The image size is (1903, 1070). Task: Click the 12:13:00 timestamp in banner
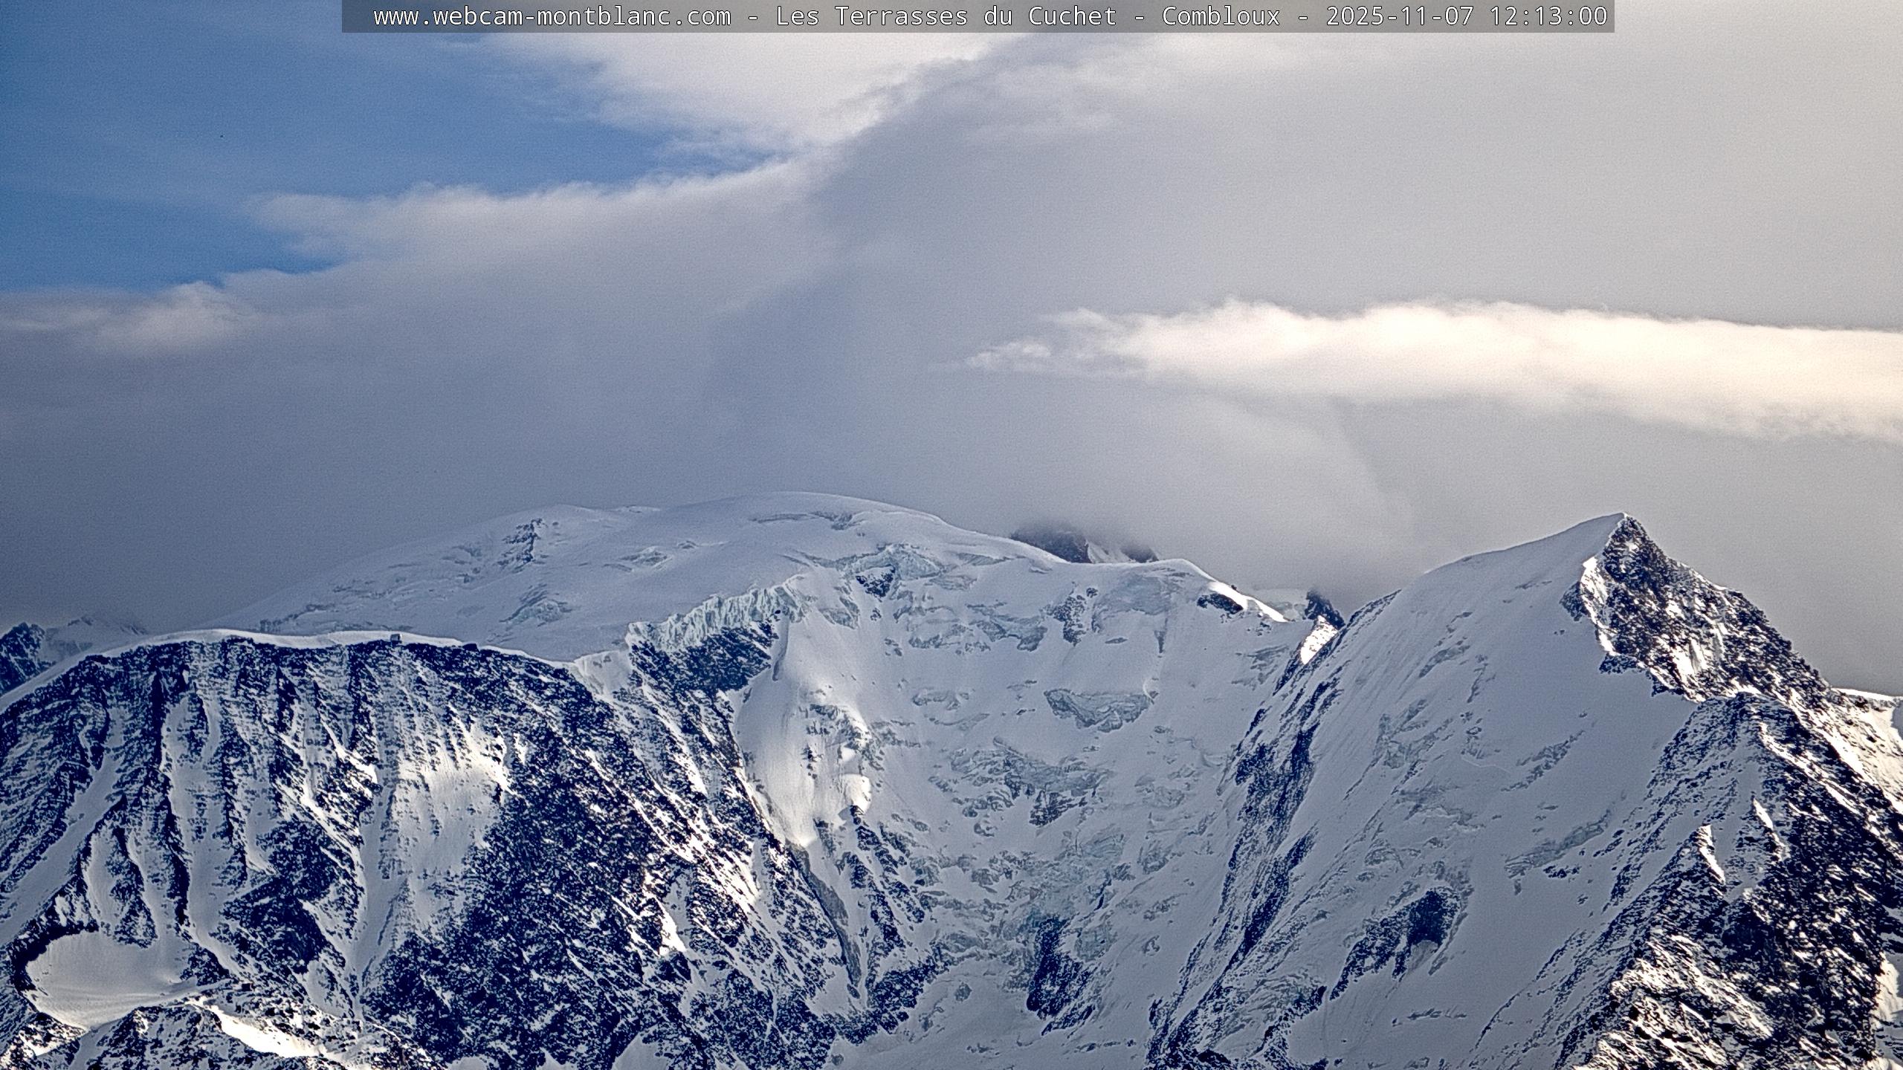coord(1548,16)
